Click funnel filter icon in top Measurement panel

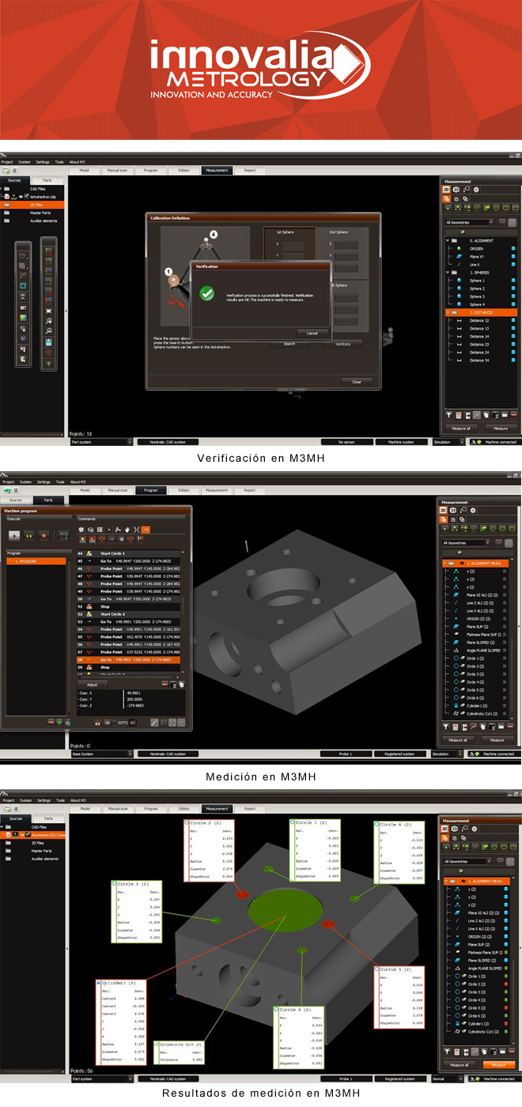(448, 414)
